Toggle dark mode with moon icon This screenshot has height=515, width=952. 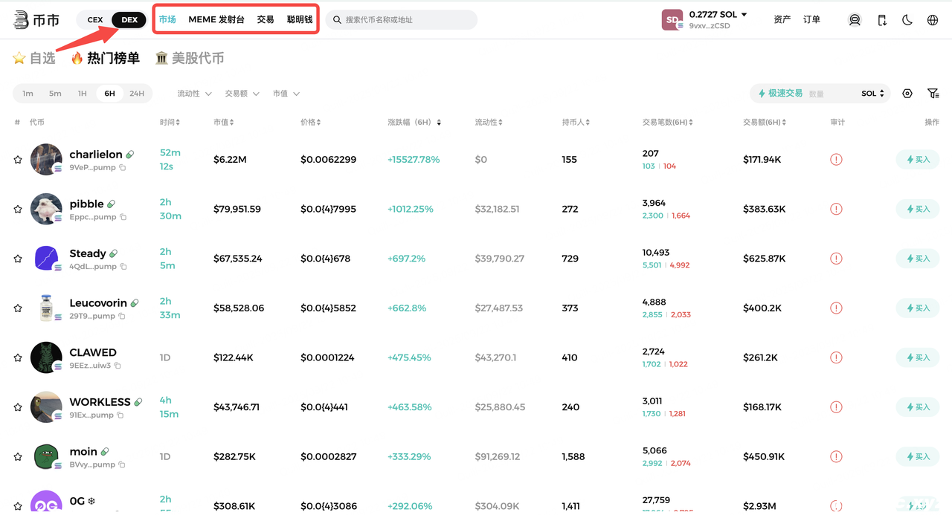(x=907, y=20)
